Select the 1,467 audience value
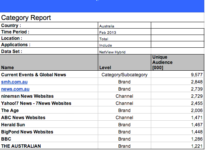Screen dimensions: 205x150 click(x=197, y=125)
